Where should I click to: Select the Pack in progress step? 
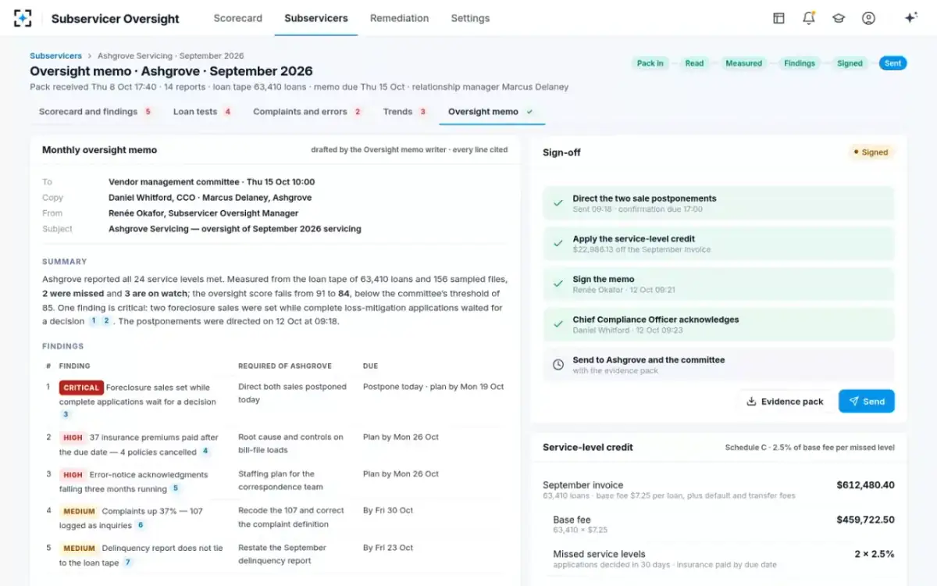pos(650,63)
